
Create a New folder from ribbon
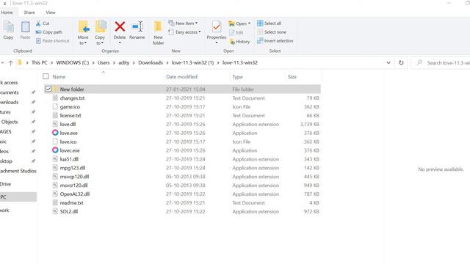(x=158, y=32)
